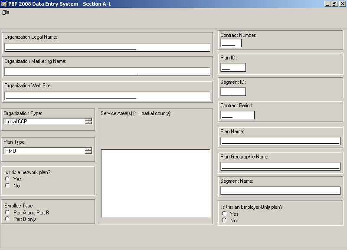Click the PBP application icon in title bar
The height and width of the screenshot is (250, 347).
point(4,3)
